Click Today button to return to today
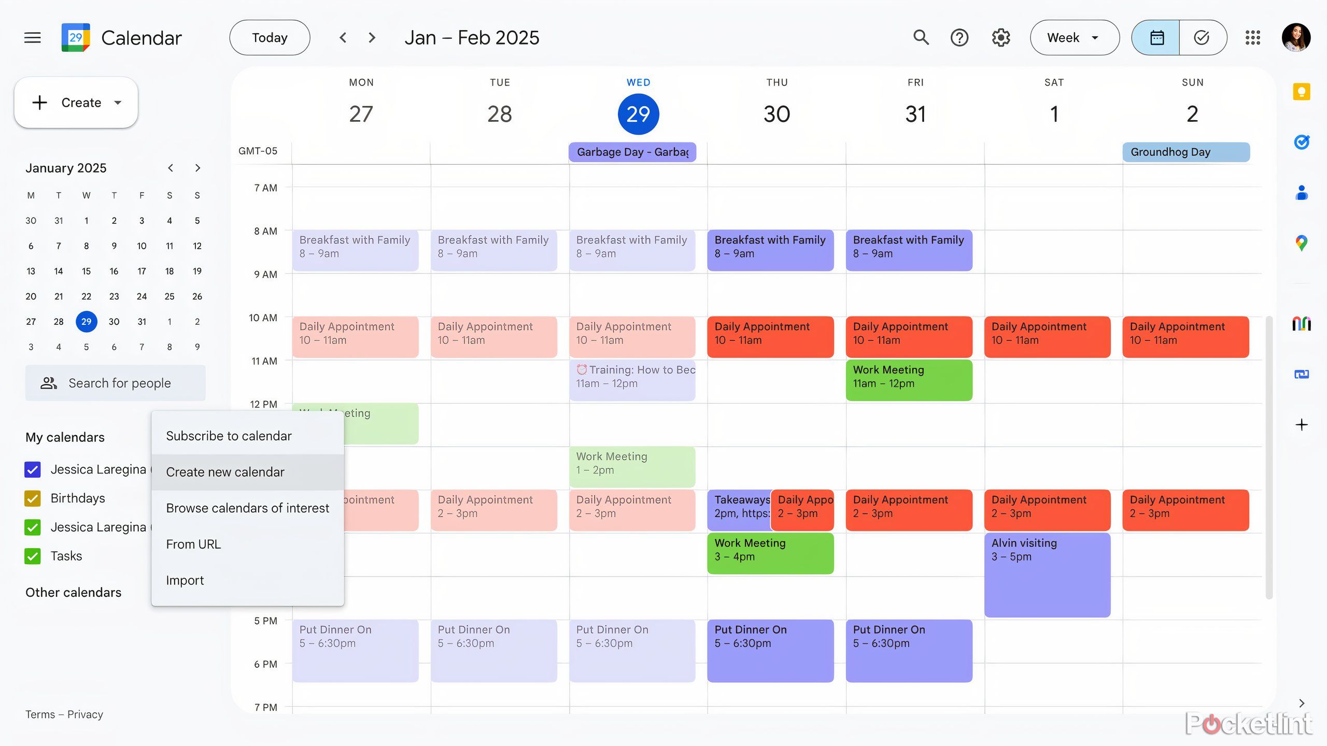The width and height of the screenshot is (1327, 746). coord(270,37)
